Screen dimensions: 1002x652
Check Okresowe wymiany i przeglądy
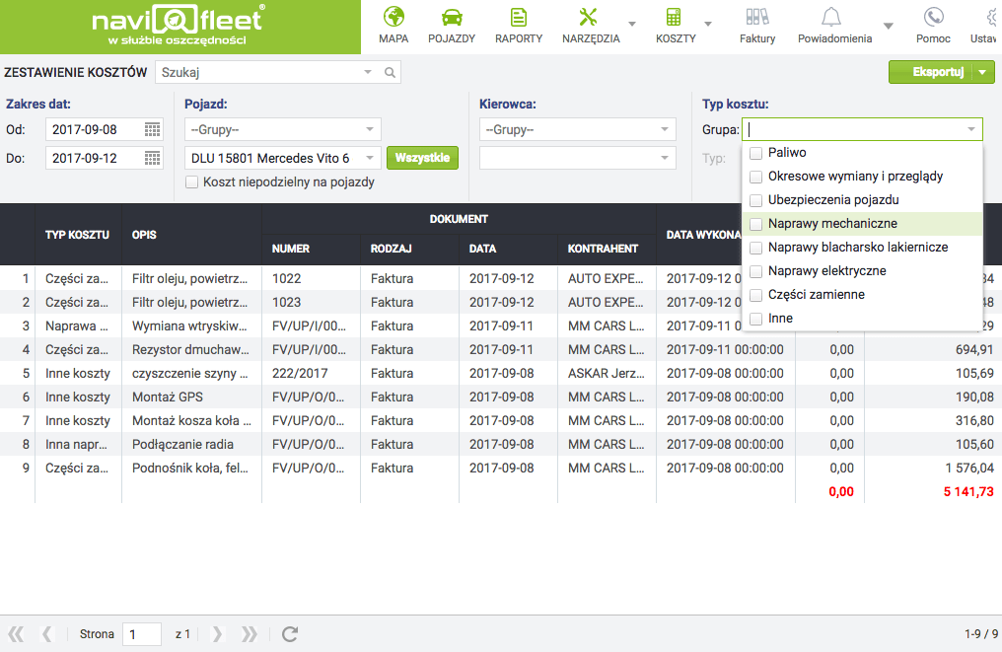pyautogui.click(x=756, y=178)
